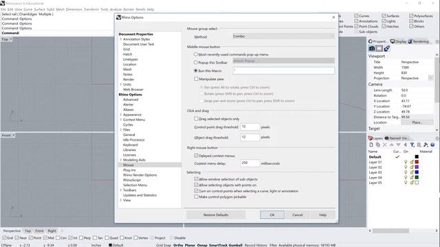
Task: Check 'Drag selected objects only'
Action: [x=196, y=119]
